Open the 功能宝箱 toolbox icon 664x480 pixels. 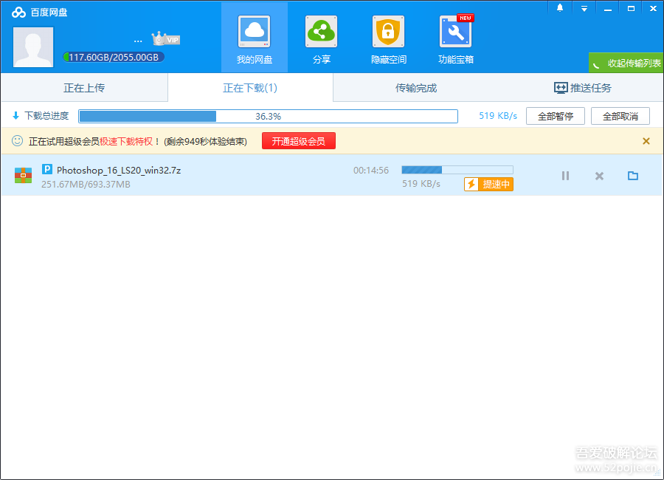tap(456, 32)
